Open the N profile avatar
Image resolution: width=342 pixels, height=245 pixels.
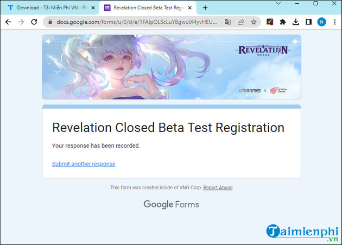point(321,22)
